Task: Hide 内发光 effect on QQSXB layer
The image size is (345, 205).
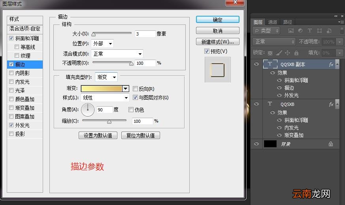Action: tap(279, 127)
